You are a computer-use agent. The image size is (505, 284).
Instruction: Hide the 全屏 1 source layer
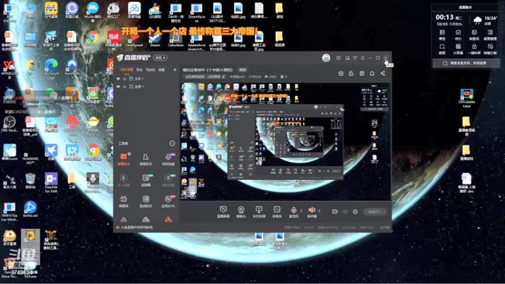[118, 86]
